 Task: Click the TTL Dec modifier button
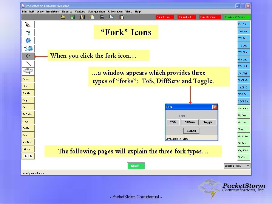[x=244, y=45]
